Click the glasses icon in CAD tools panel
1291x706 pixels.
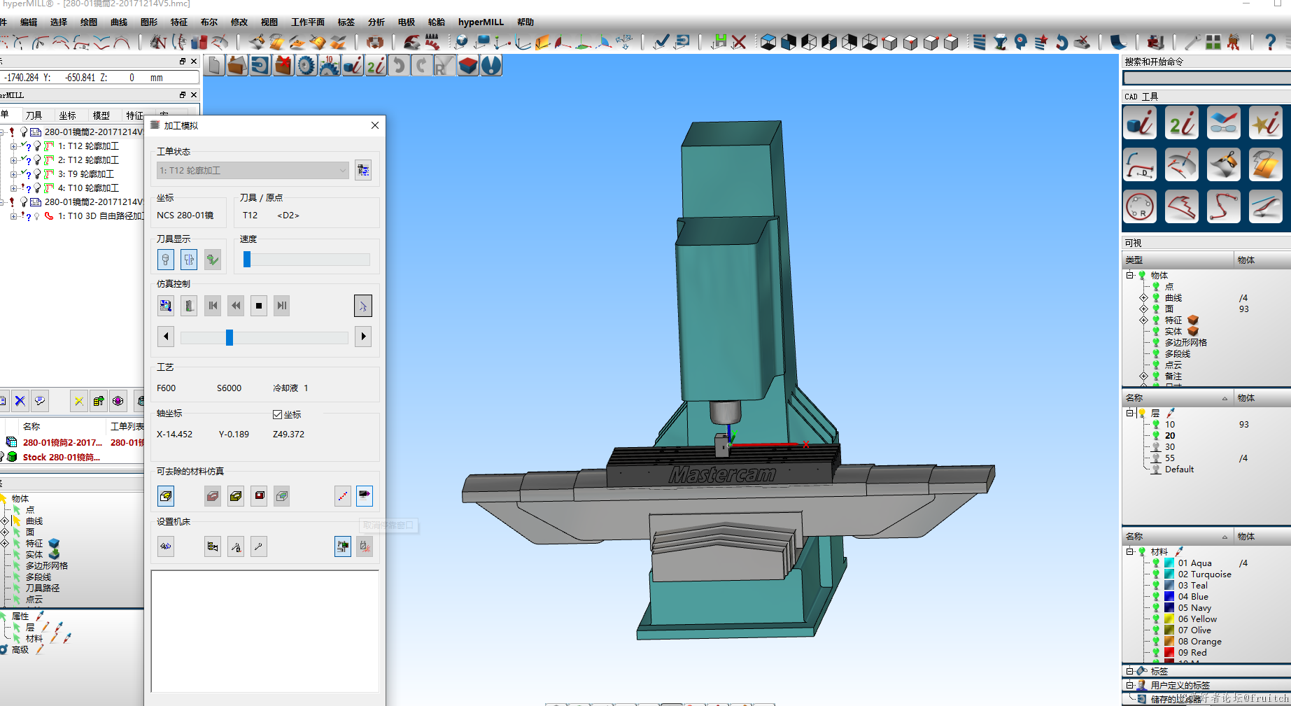(x=1223, y=123)
